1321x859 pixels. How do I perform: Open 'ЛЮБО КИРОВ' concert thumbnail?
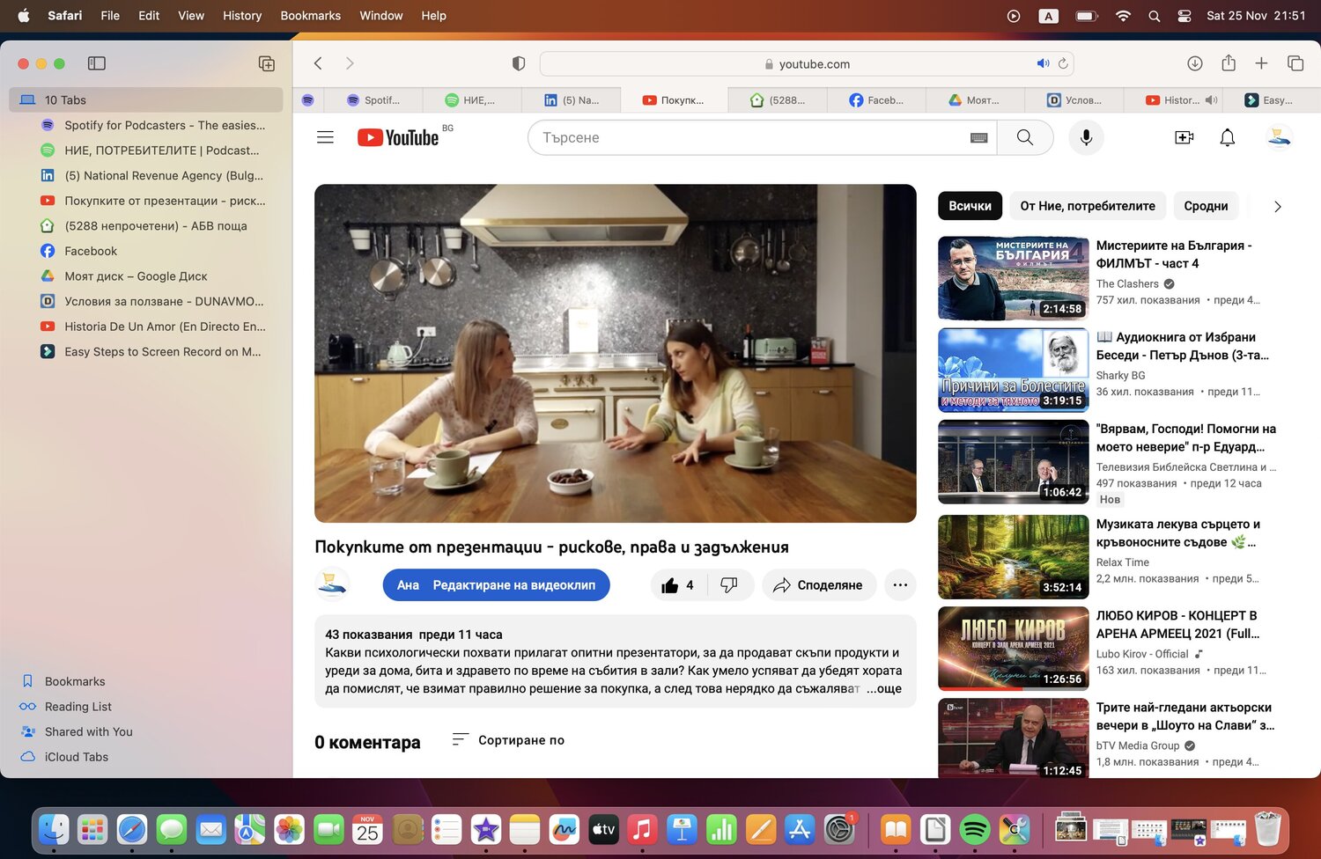point(1013,649)
